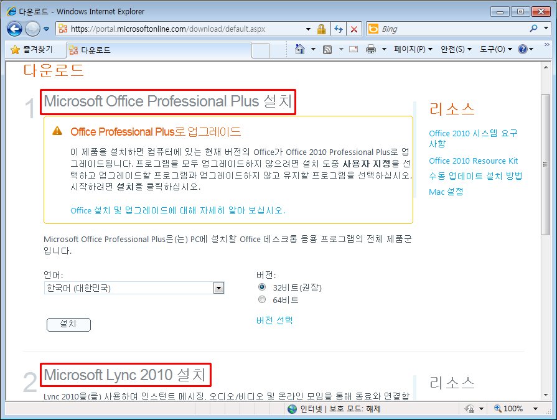
Task: Select the 32비트(권장) radio button
Action: pos(262,287)
